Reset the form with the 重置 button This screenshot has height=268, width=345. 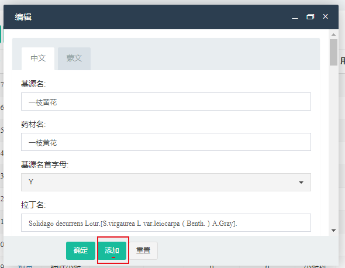(143, 250)
